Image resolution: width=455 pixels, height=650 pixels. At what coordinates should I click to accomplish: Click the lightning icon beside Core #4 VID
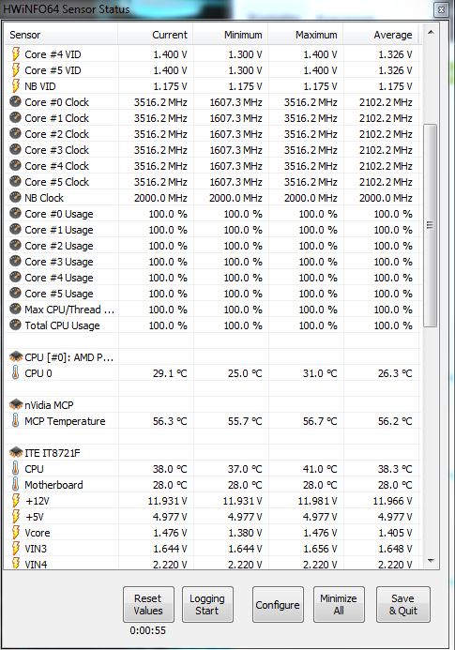click(15, 54)
